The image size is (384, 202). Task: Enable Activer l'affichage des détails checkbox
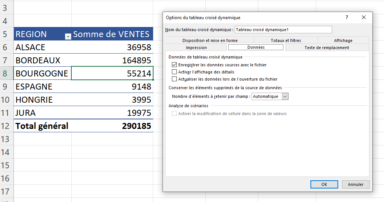click(174, 72)
